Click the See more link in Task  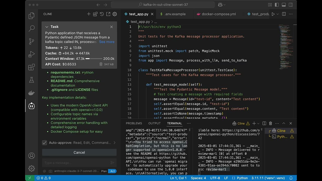tap(107, 42)
